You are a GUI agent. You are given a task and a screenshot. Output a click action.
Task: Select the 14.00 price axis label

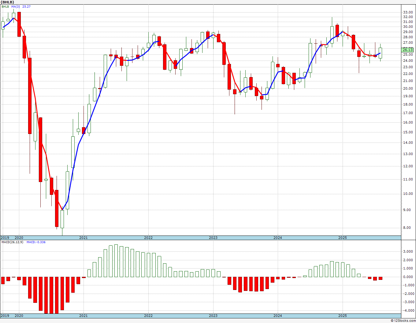tap(408, 143)
